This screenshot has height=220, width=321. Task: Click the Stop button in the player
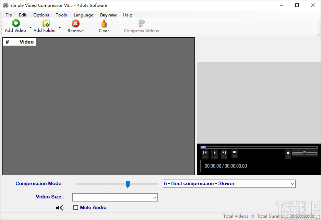(234, 152)
